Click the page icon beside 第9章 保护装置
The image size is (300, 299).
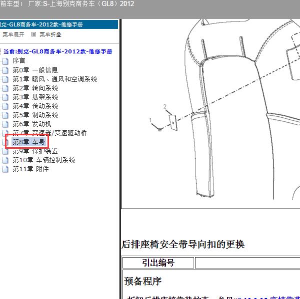tap(5, 151)
